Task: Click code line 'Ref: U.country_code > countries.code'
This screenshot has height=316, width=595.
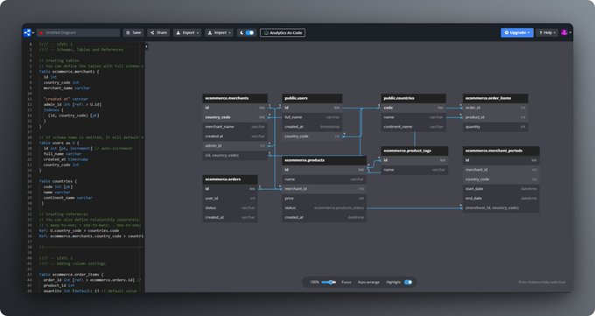Action: click(x=79, y=230)
